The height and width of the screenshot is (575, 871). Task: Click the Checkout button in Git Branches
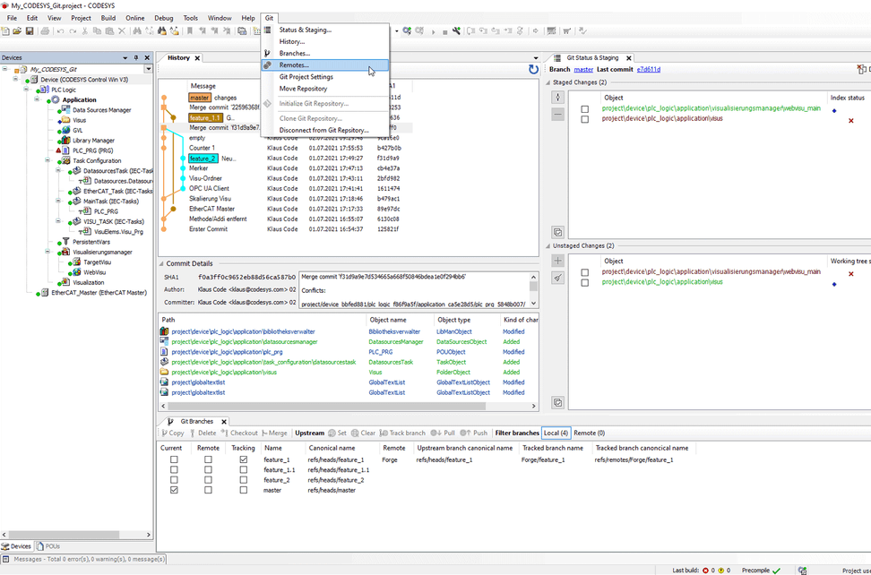pos(239,433)
